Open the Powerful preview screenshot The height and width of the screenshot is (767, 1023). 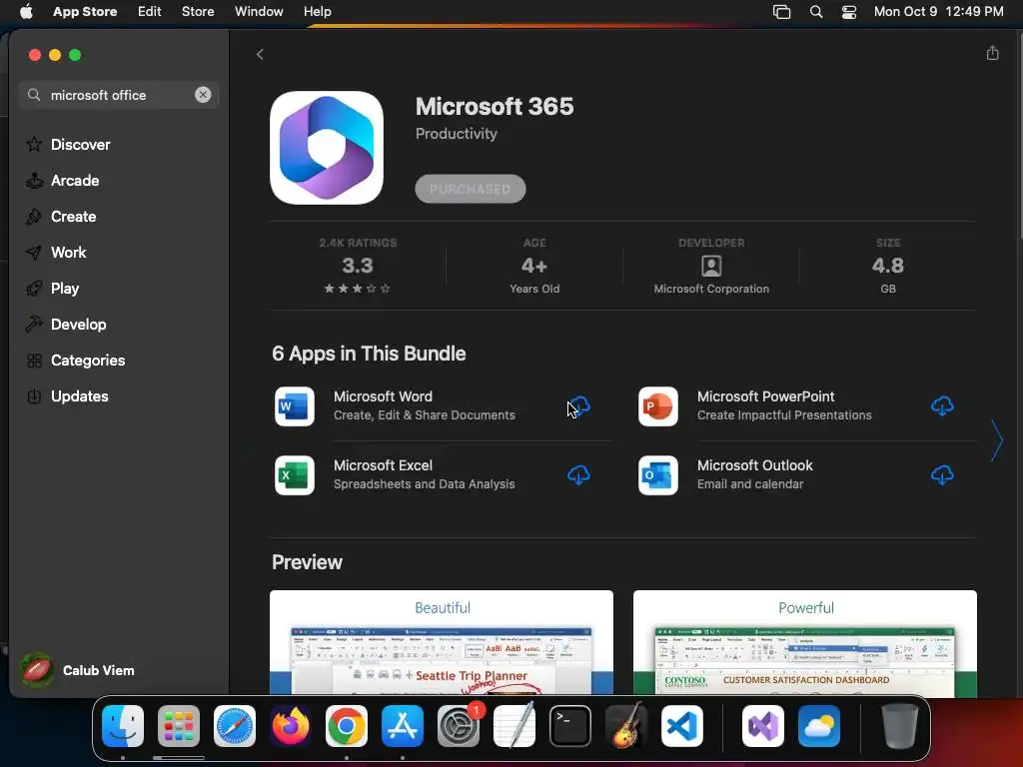tap(804, 642)
